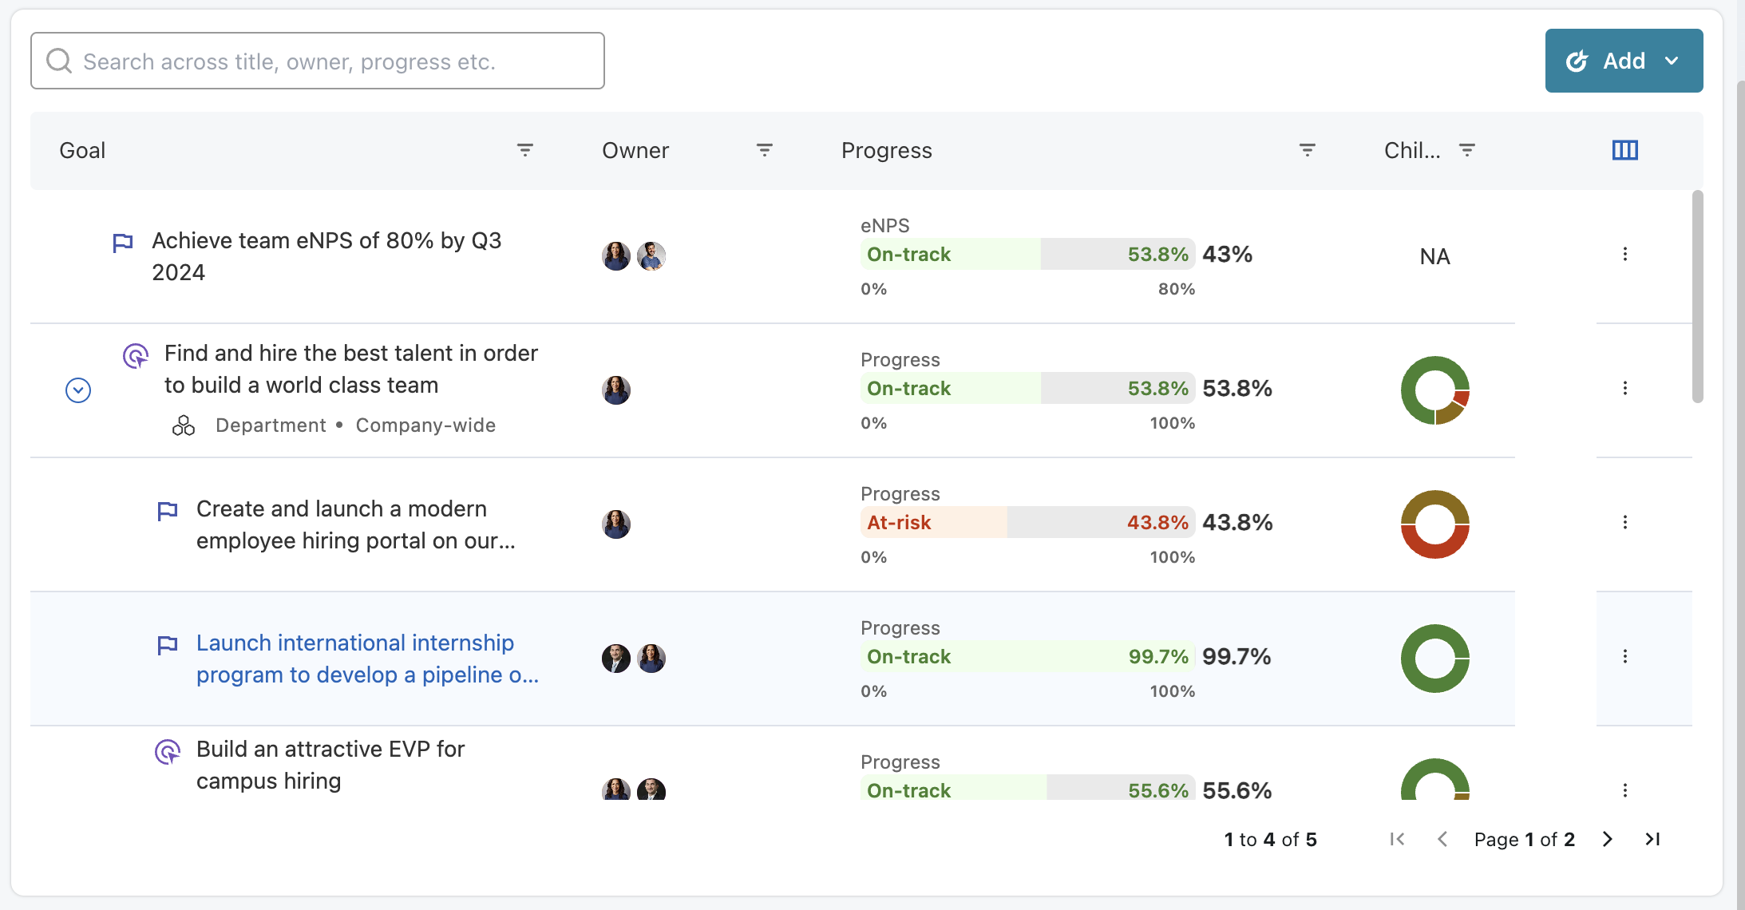
Task: Click the Owner column header
Action: 635,150
